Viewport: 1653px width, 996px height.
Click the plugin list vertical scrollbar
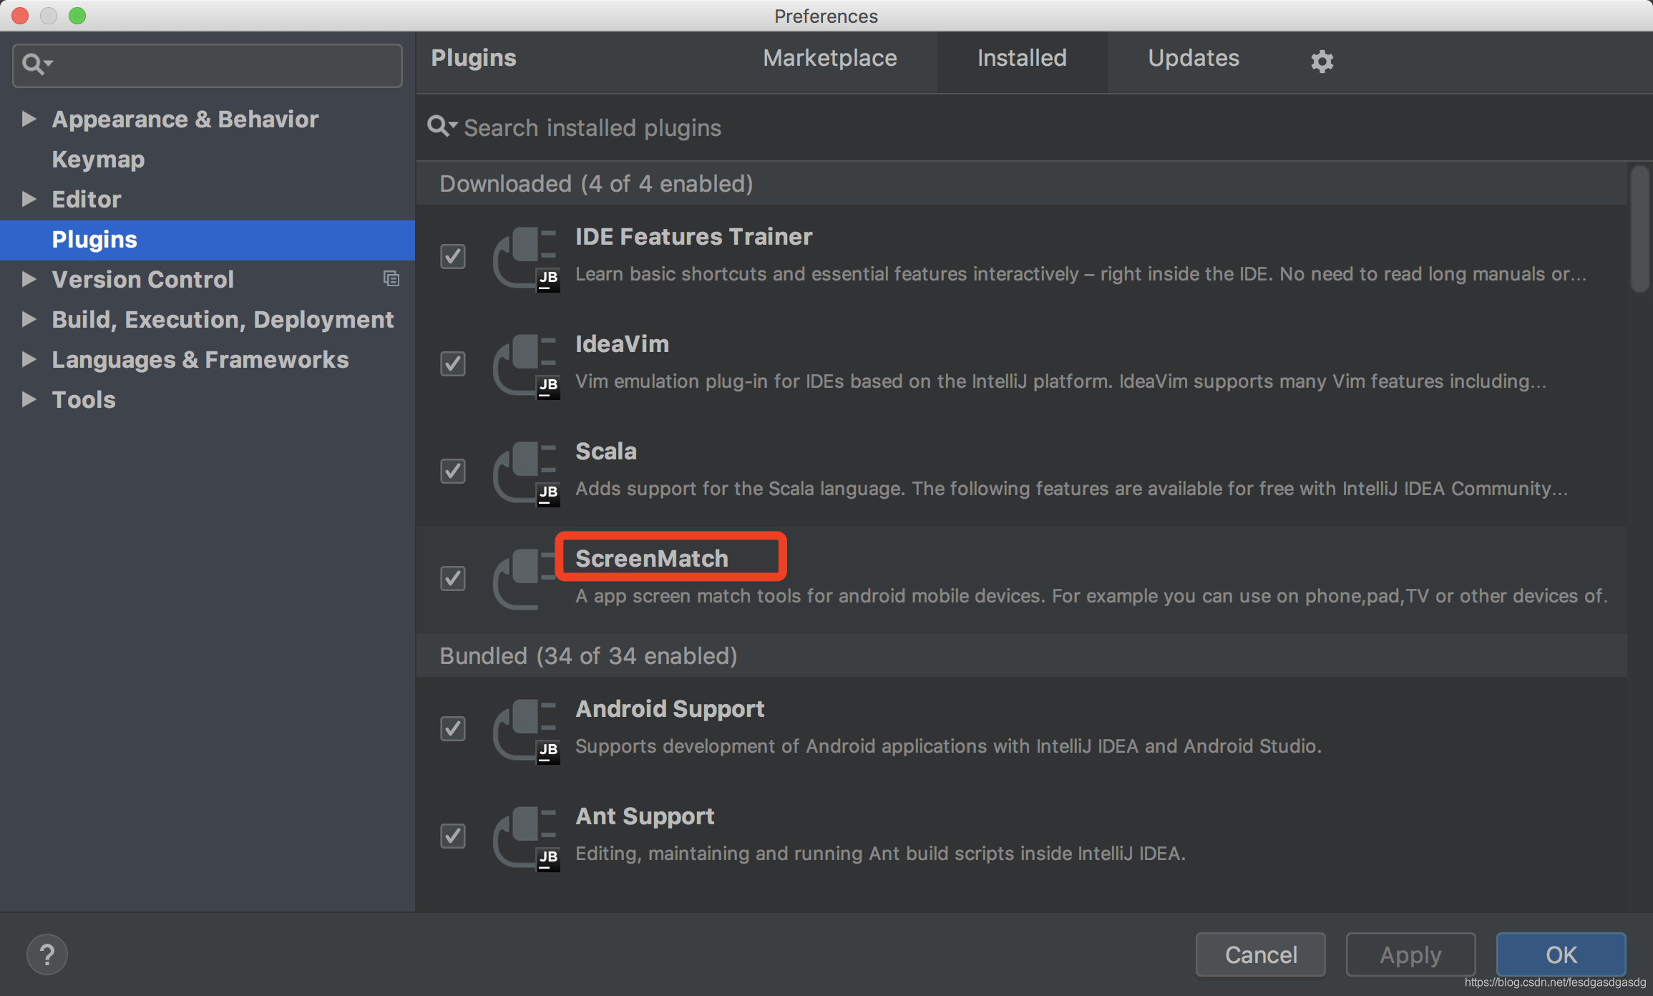coord(1639,229)
